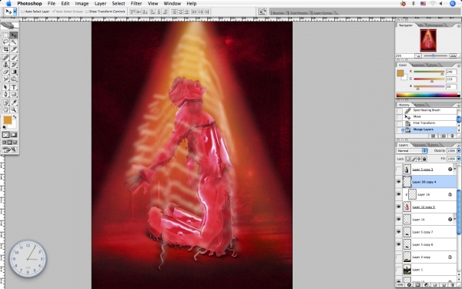Open the layer Fill slider arrow
462x289 pixels.
[x=458, y=159]
